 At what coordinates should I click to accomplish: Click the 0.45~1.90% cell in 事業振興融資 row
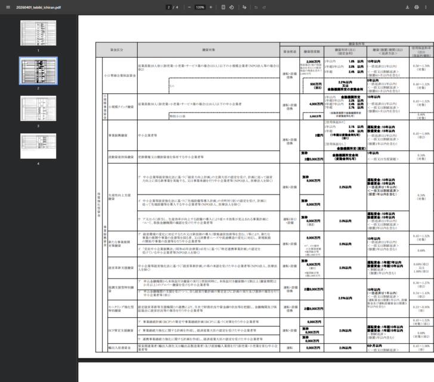point(421,134)
